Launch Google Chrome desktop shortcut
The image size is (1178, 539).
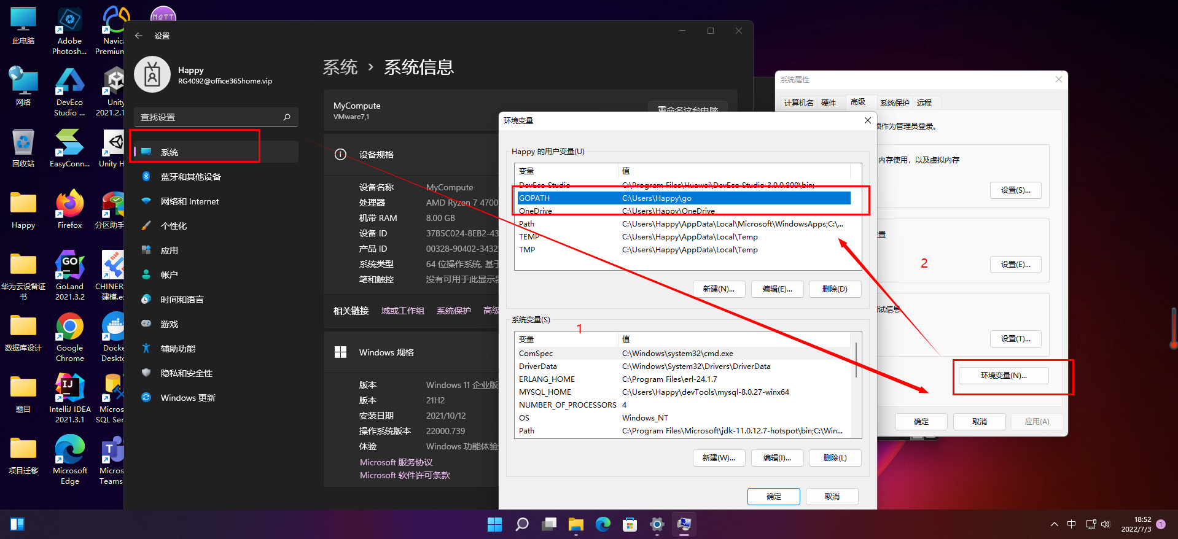pos(69,336)
